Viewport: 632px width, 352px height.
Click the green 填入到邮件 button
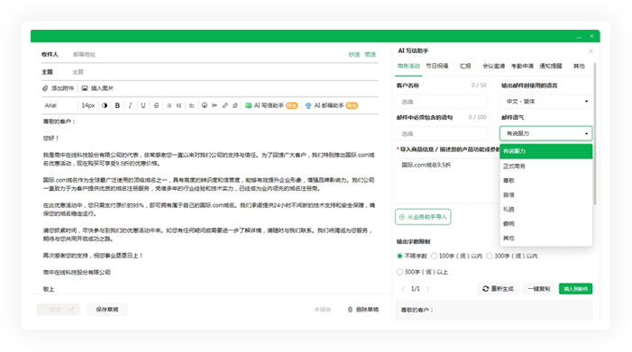(x=575, y=289)
